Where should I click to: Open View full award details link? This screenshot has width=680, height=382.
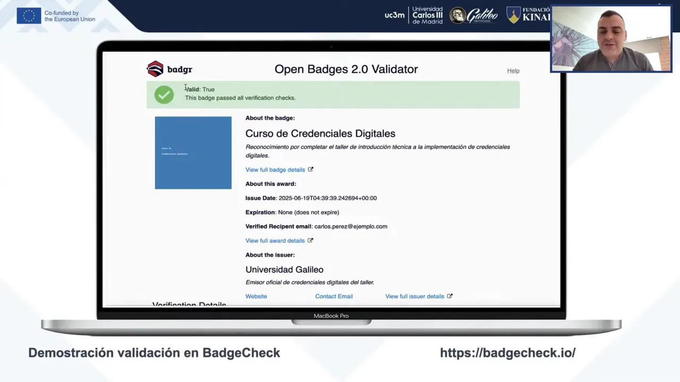click(x=275, y=241)
